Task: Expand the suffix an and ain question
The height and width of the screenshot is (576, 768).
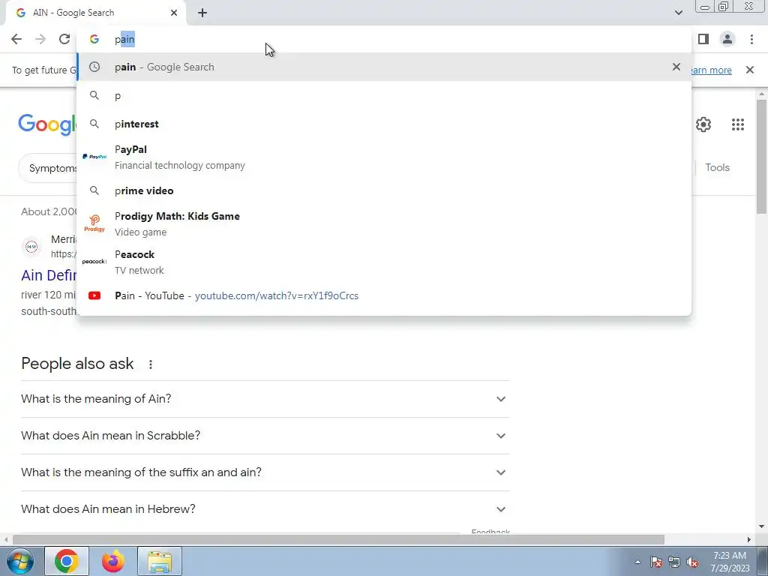Action: (x=265, y=472)
